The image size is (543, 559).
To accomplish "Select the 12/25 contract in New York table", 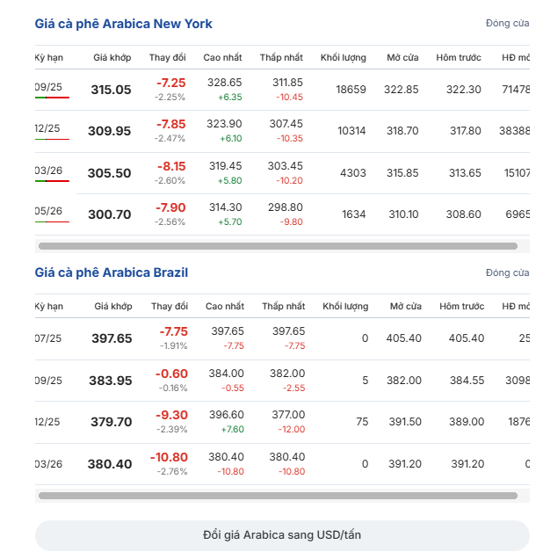I will (x=47, y=128).
